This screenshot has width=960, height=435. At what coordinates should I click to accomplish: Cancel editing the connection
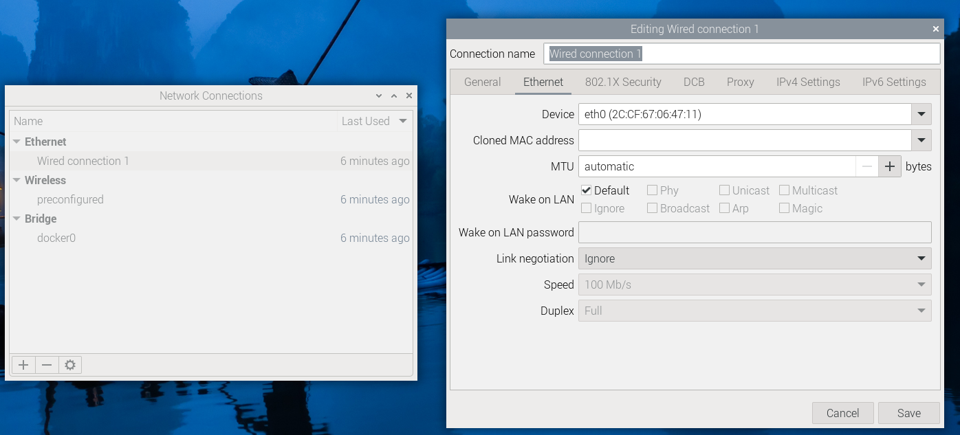click(x=842, y=413)
